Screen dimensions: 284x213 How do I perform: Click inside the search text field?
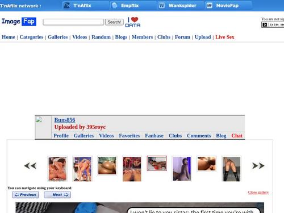pos(73,22)
